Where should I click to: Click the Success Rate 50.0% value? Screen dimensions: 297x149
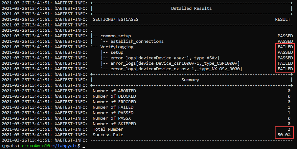click(x=284, y=135)
